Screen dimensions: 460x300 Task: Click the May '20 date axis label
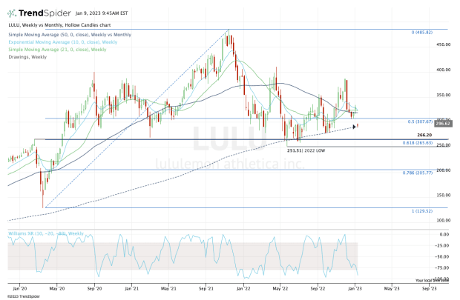[x=57, y=289]
